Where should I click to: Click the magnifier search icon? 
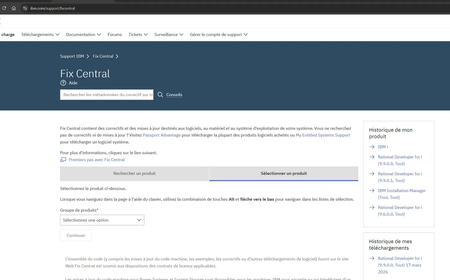160,95
